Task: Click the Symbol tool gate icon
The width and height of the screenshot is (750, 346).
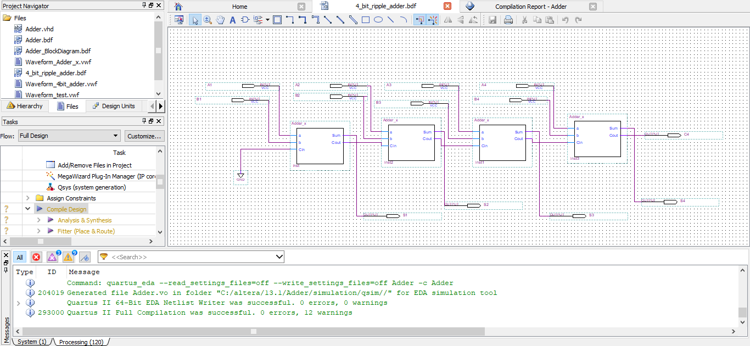Action: tap(245, 20)
